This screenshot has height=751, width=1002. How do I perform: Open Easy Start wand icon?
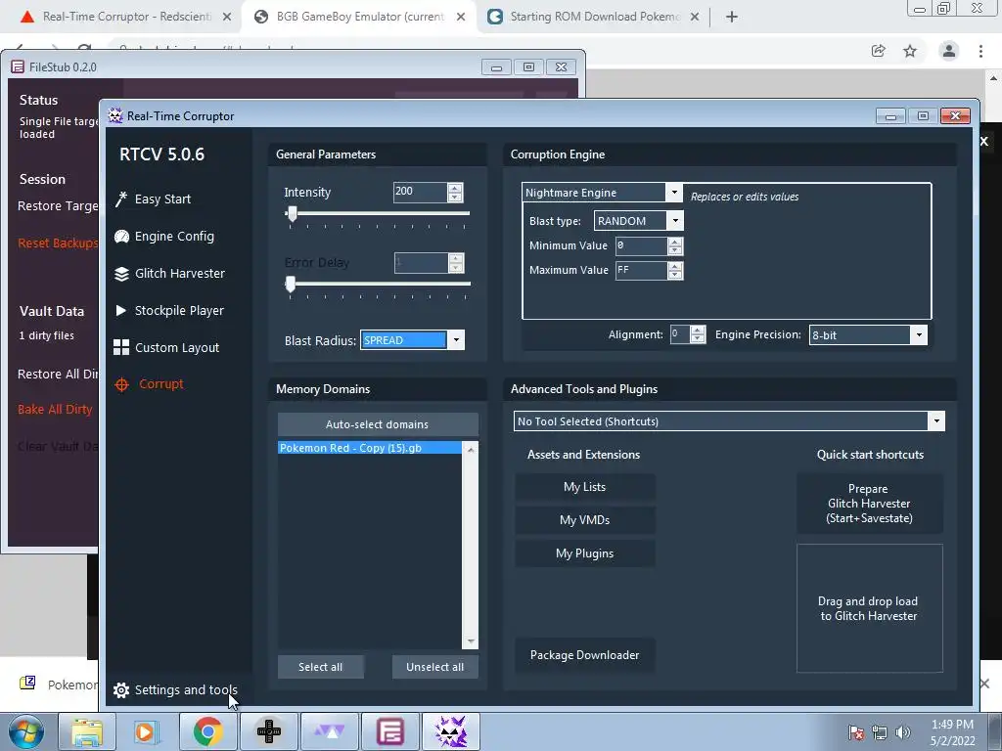120,199
